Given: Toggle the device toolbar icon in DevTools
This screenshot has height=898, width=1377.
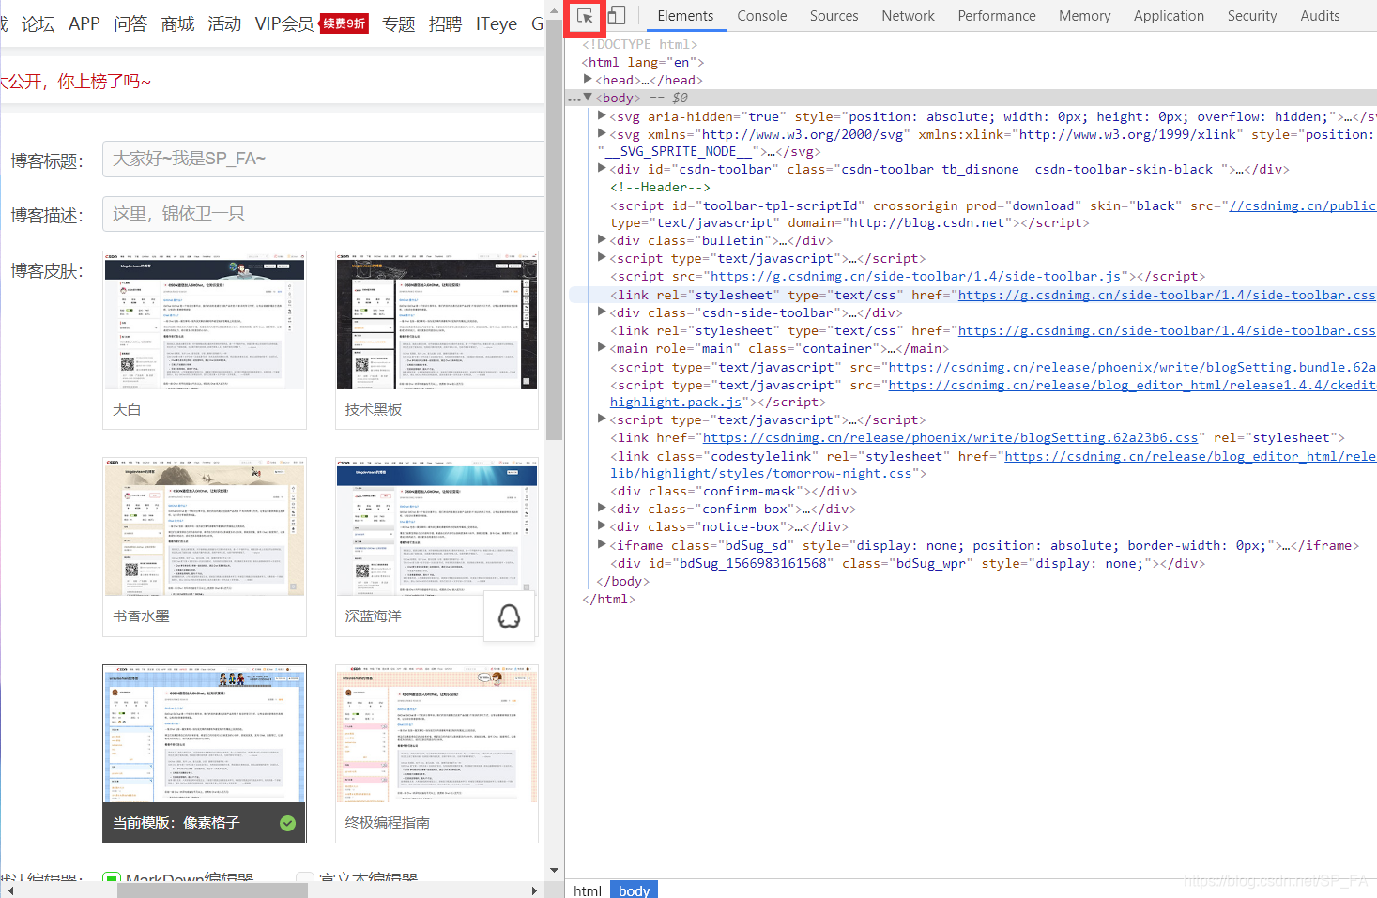Looking at the screenshot, I should (x=617, y=16).
